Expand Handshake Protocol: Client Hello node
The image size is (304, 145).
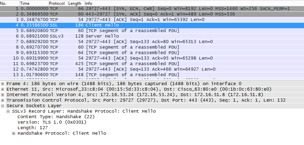click(14, 133)
